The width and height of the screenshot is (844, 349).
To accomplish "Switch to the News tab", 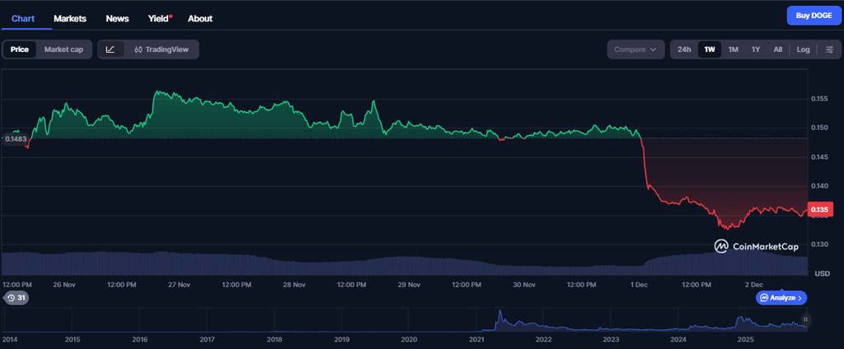I will tap(117, 18).
